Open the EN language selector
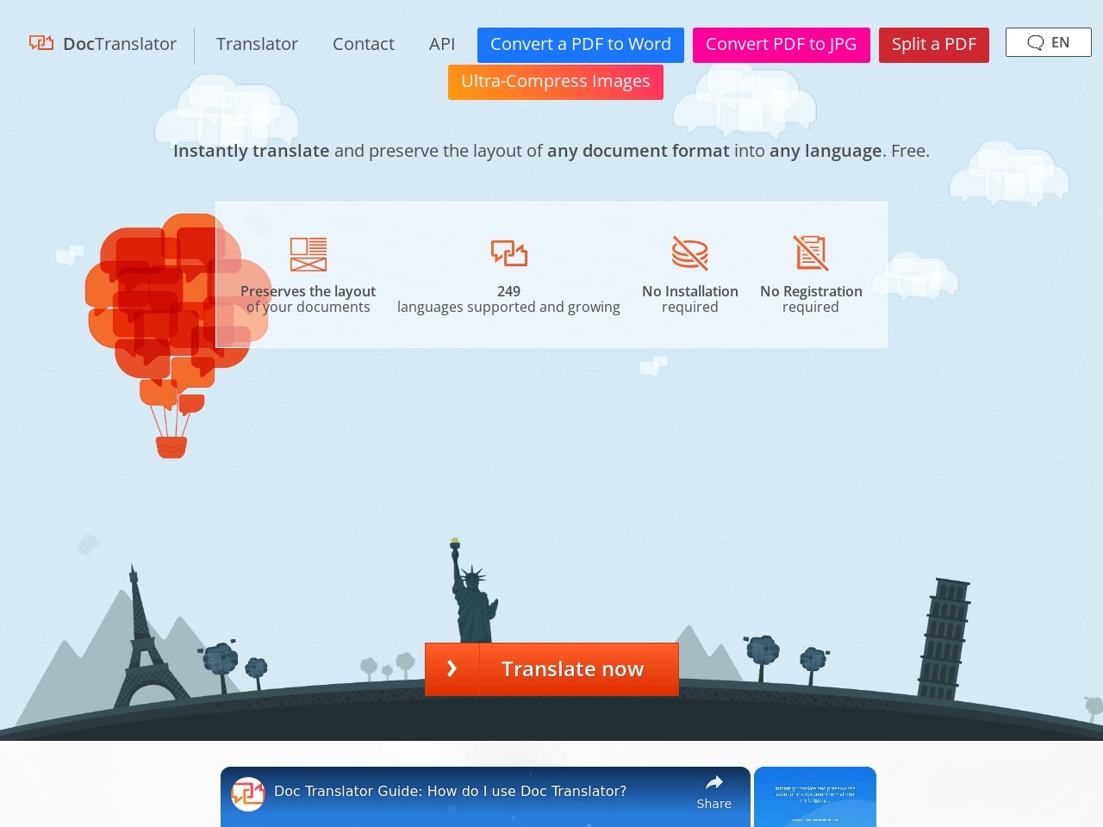 (1048, 43)
